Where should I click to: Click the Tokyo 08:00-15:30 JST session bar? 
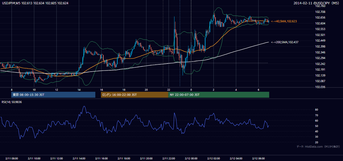coord(53,95)
